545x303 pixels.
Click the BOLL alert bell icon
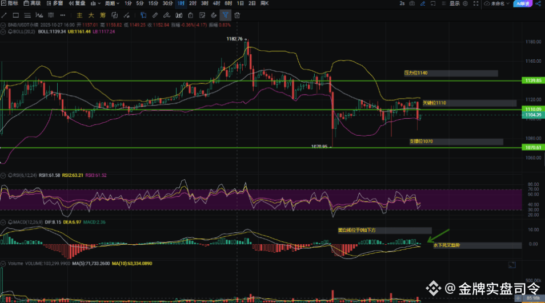[10, 31]
